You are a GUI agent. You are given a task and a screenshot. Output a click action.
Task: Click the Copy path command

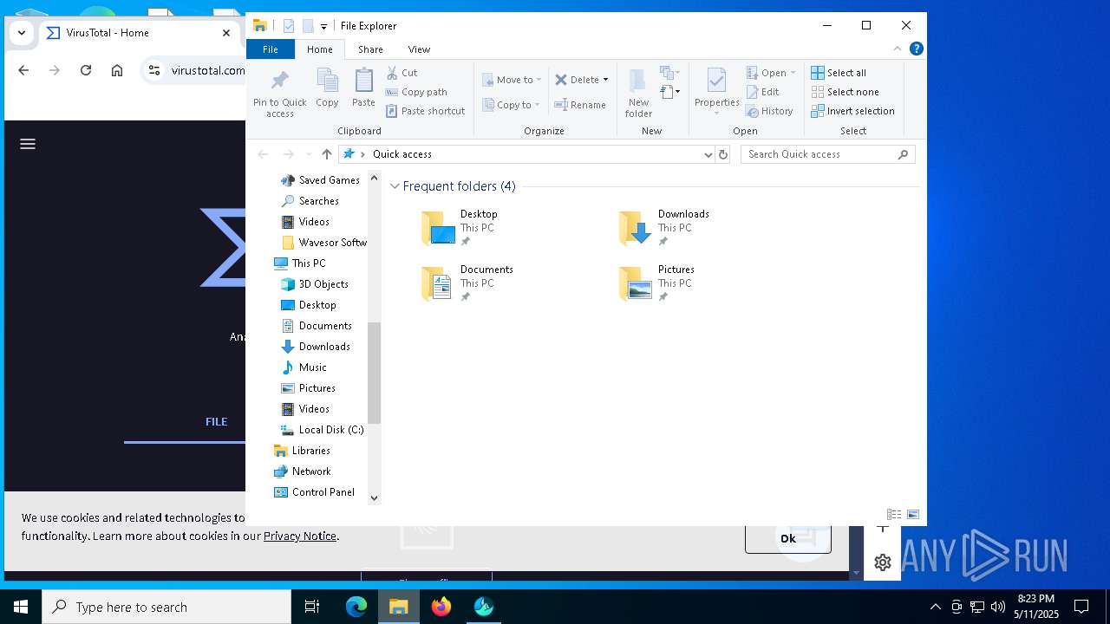(416, 92)
